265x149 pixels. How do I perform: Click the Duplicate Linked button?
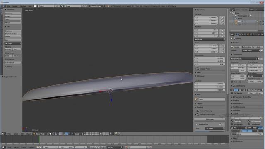pyautogui.click(x=13, y=34)
